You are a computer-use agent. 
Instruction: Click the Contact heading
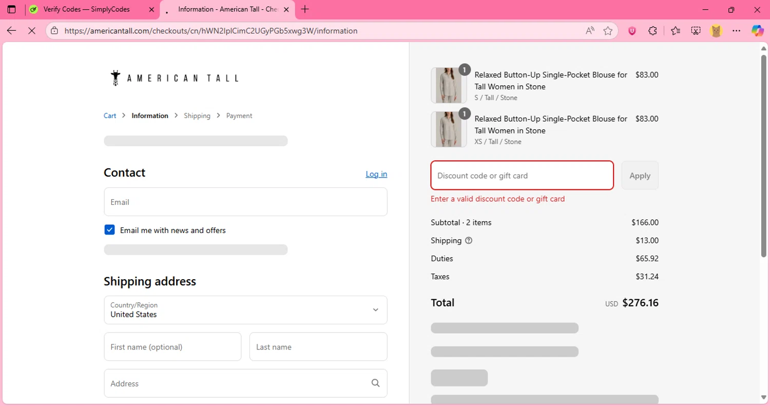coord(125,172)
